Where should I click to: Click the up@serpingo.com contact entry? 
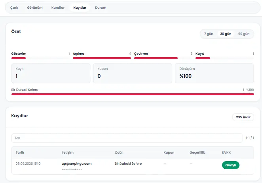76,164
